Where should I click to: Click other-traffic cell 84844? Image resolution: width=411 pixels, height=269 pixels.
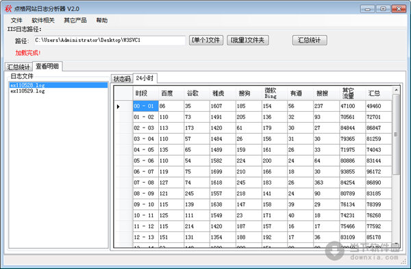coord(352,128)
